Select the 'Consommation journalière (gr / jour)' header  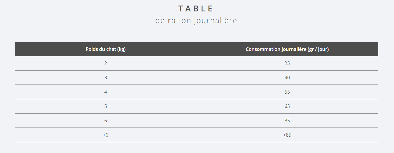click(287, 49)
